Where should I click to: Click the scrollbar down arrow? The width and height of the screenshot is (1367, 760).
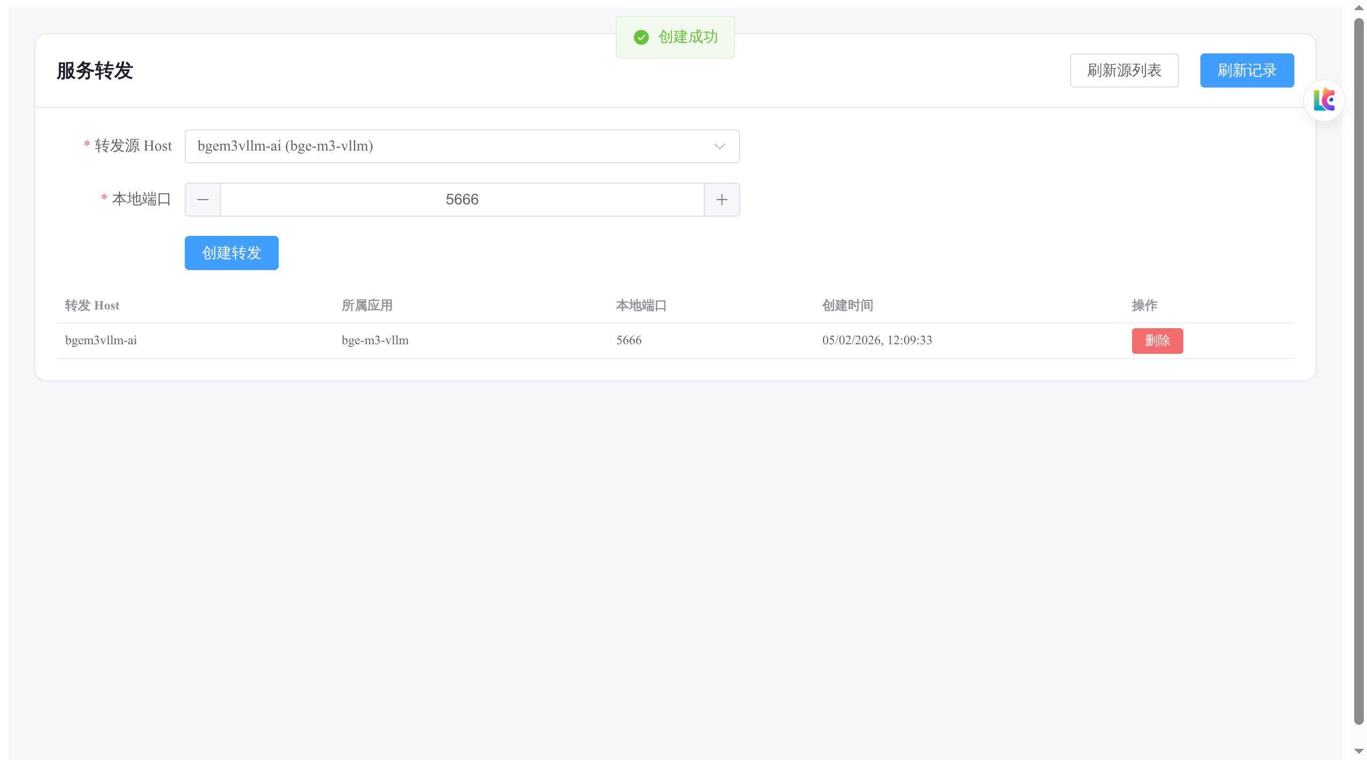(x=1358, y=751)
